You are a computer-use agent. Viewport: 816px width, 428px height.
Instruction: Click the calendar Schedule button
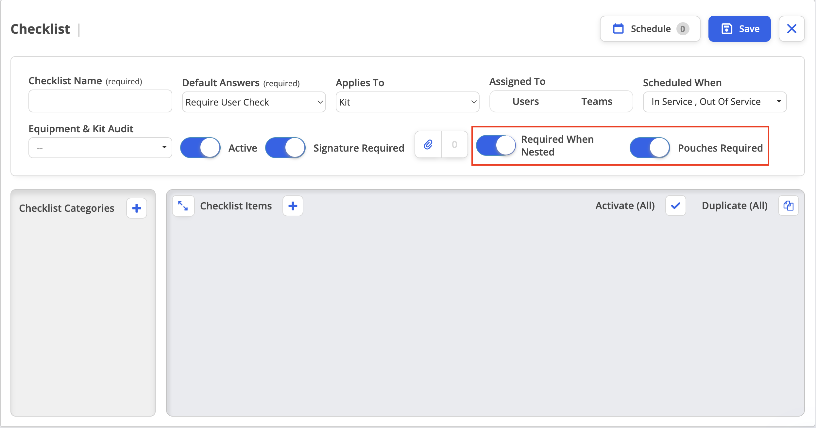[x=650, y=29]
